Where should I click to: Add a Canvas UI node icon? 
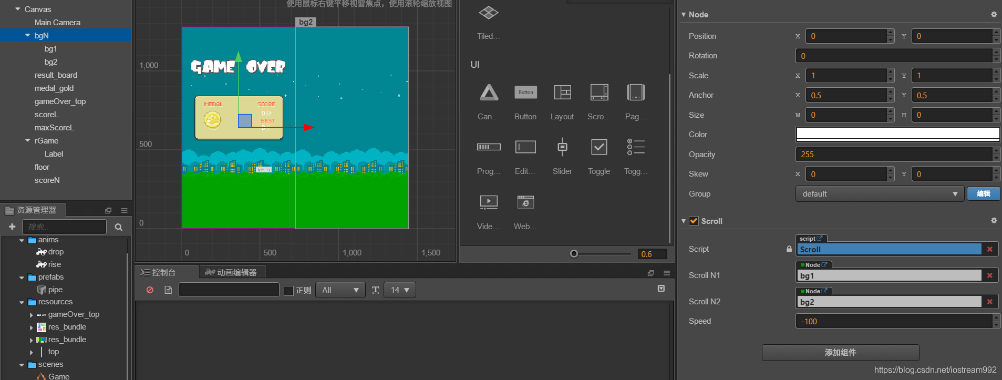(489, 93)
